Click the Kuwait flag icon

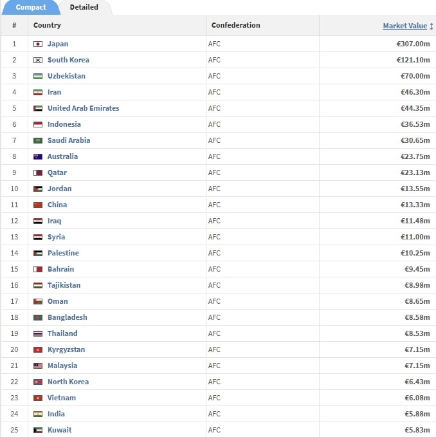pos(38,431)
